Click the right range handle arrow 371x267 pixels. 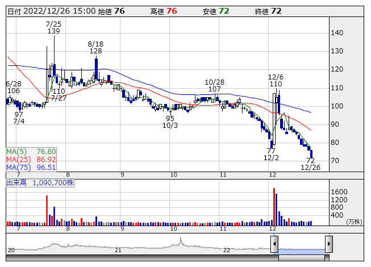[328, 244]
